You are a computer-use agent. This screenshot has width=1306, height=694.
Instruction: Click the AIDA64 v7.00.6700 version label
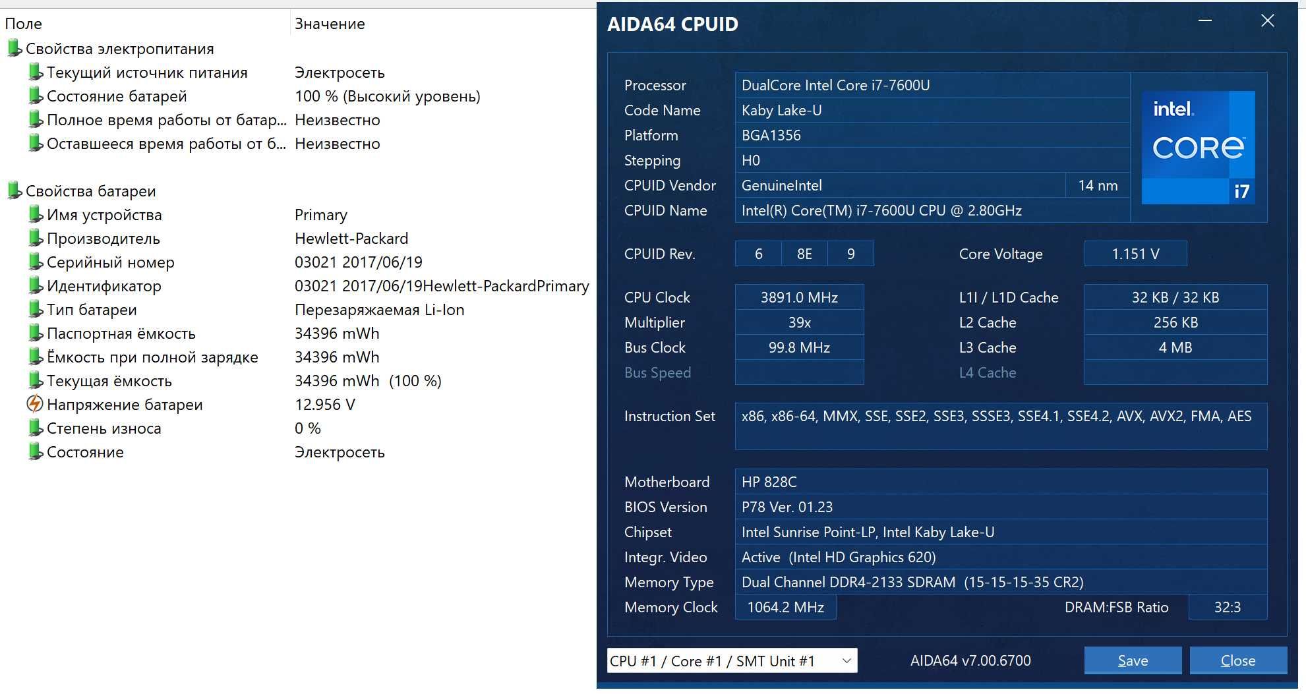[970, 660]
